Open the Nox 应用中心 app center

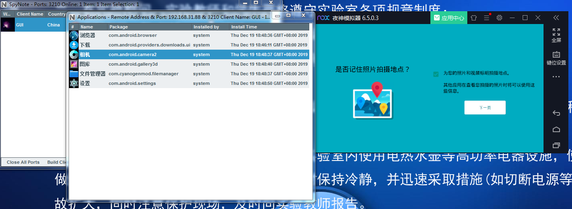449,18
